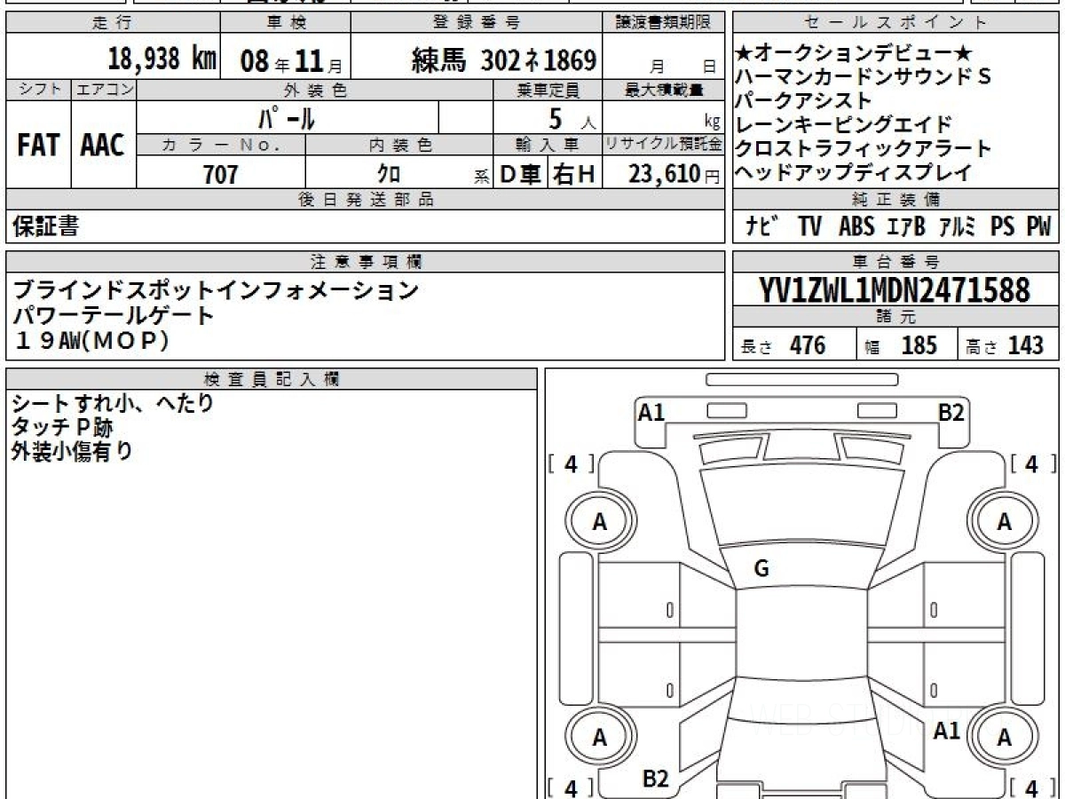
Task: Click the G mark on the windshield
Action: tap(761, 569)
